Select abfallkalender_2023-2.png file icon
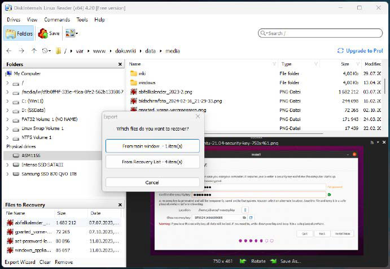Screen dimensions: 390x269 coord(134,92)
